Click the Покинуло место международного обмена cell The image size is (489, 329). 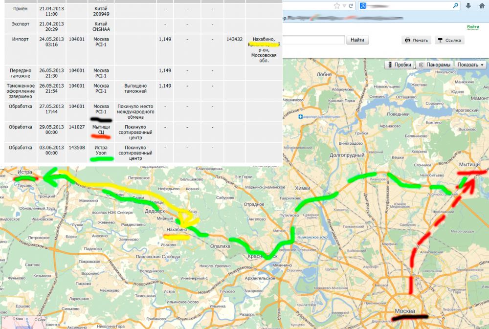click(135, 111)
